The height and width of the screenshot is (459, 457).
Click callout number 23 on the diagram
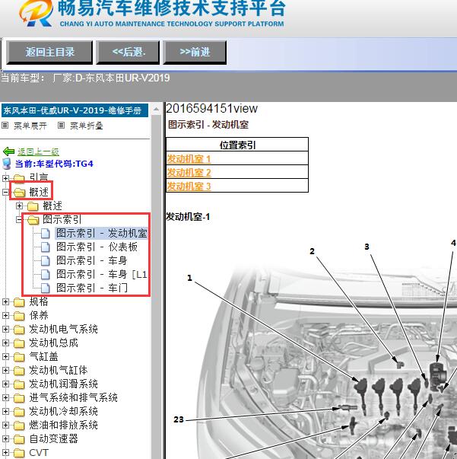[179, 419]
